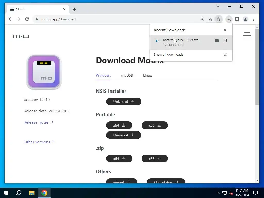
Task: Open Windows taskbar search
Action: tap(19, 193)
